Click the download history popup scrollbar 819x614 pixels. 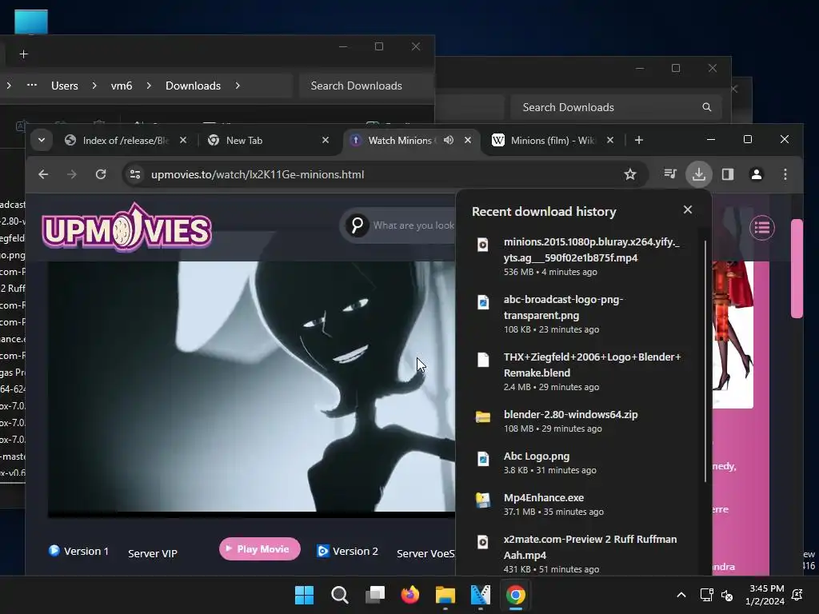point(705,361)
